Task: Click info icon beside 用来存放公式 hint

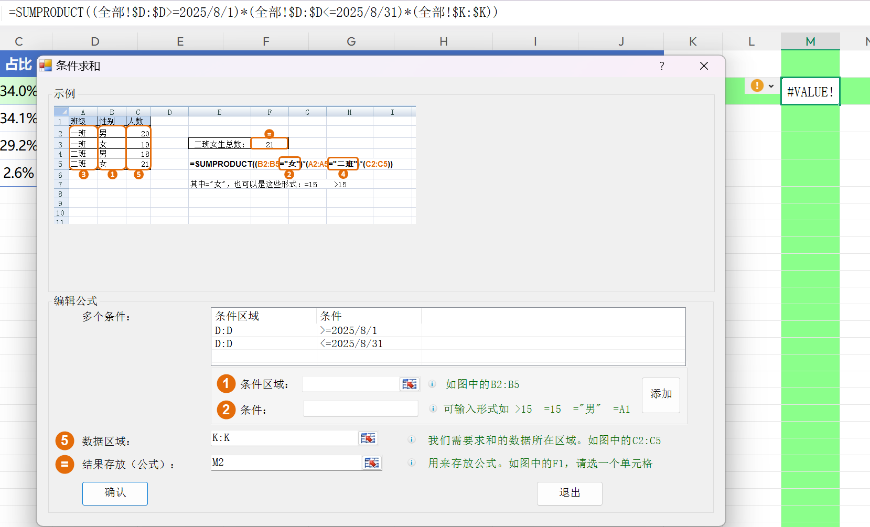Action: (x=412, y=463)
